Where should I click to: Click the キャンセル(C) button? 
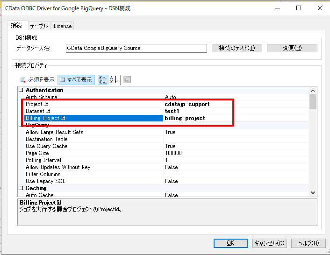(x=269, y=243)
